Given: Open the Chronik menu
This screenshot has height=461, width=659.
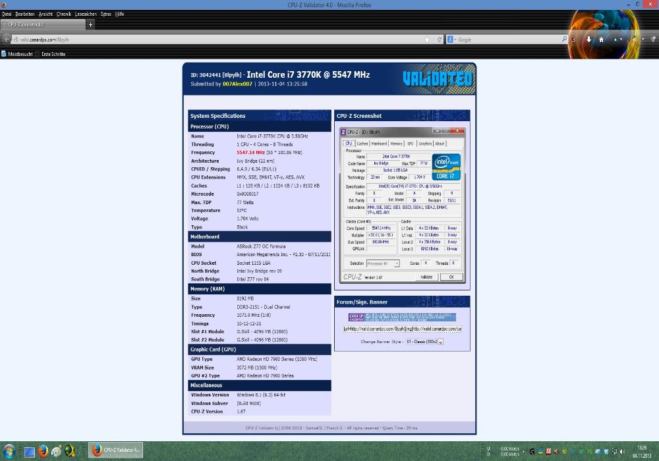Looking at the screenshot, I should [64, 14].
